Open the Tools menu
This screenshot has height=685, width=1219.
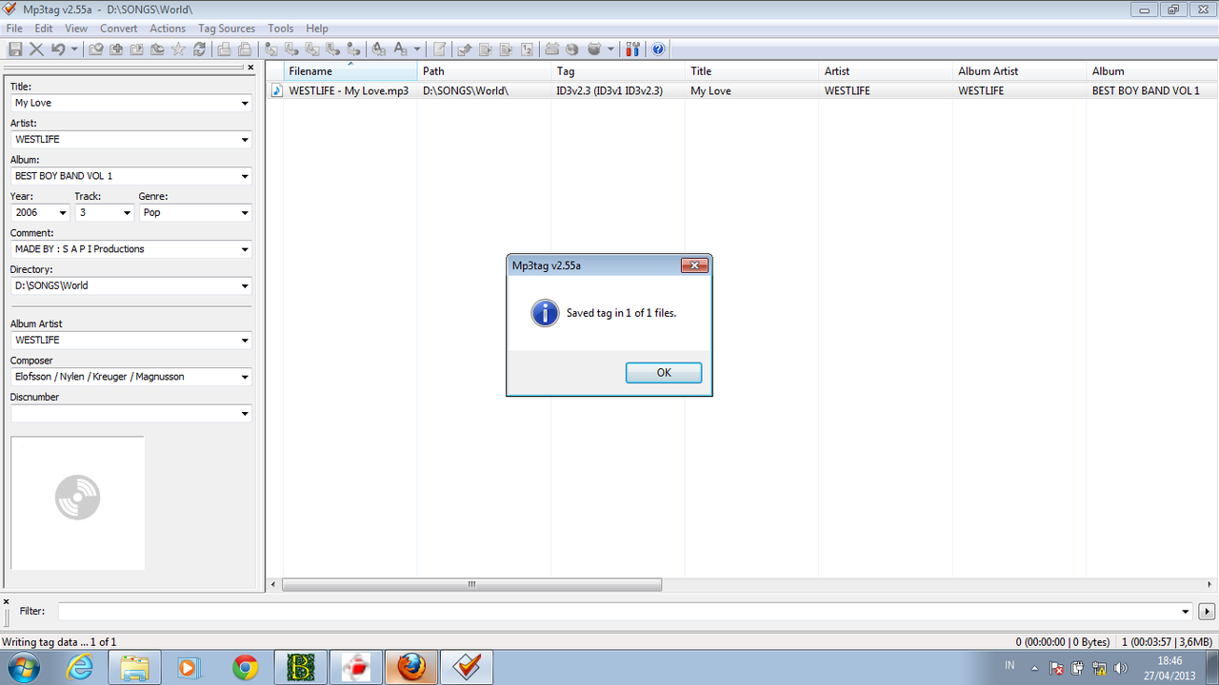coord(281,29)
